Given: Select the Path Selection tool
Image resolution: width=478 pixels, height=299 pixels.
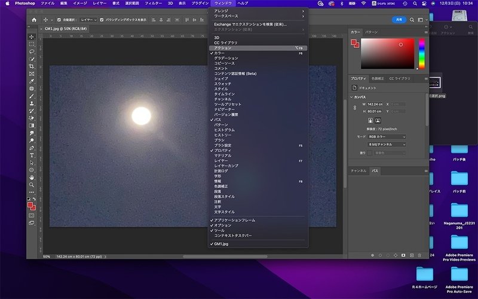Looking at the screenshot, I should click(x=32, y=163).
